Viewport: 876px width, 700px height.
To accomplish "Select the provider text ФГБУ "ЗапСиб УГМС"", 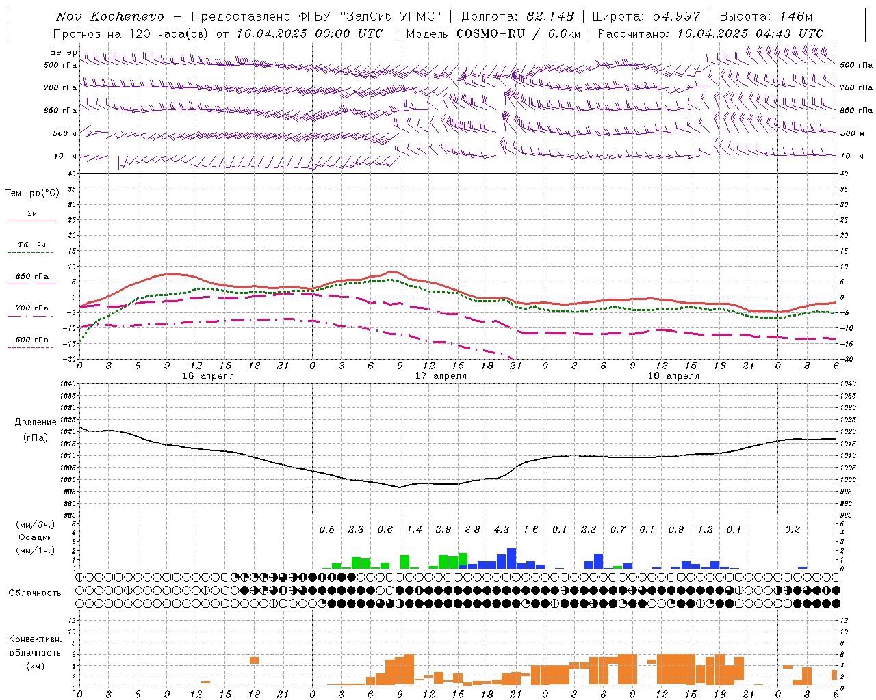I will pyautogui.click(x=370, y=16).
